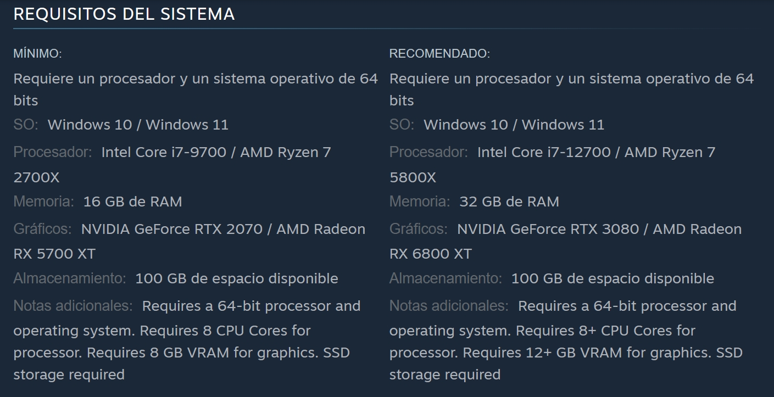Click the RECOMENDADO column label
Screen dimensions: 774x397
pos(439,54)
